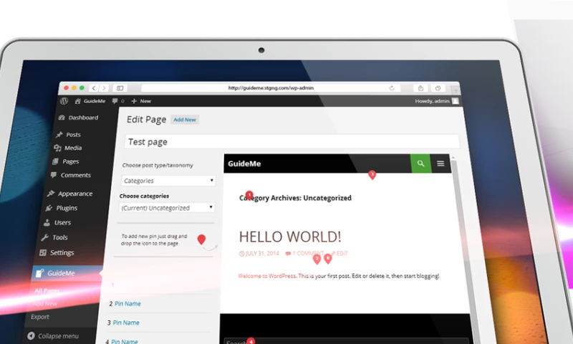Open the Howdy, admin account menu
Image resolution: width=573 pixels, height=344 pixels.
coord(436,101)
